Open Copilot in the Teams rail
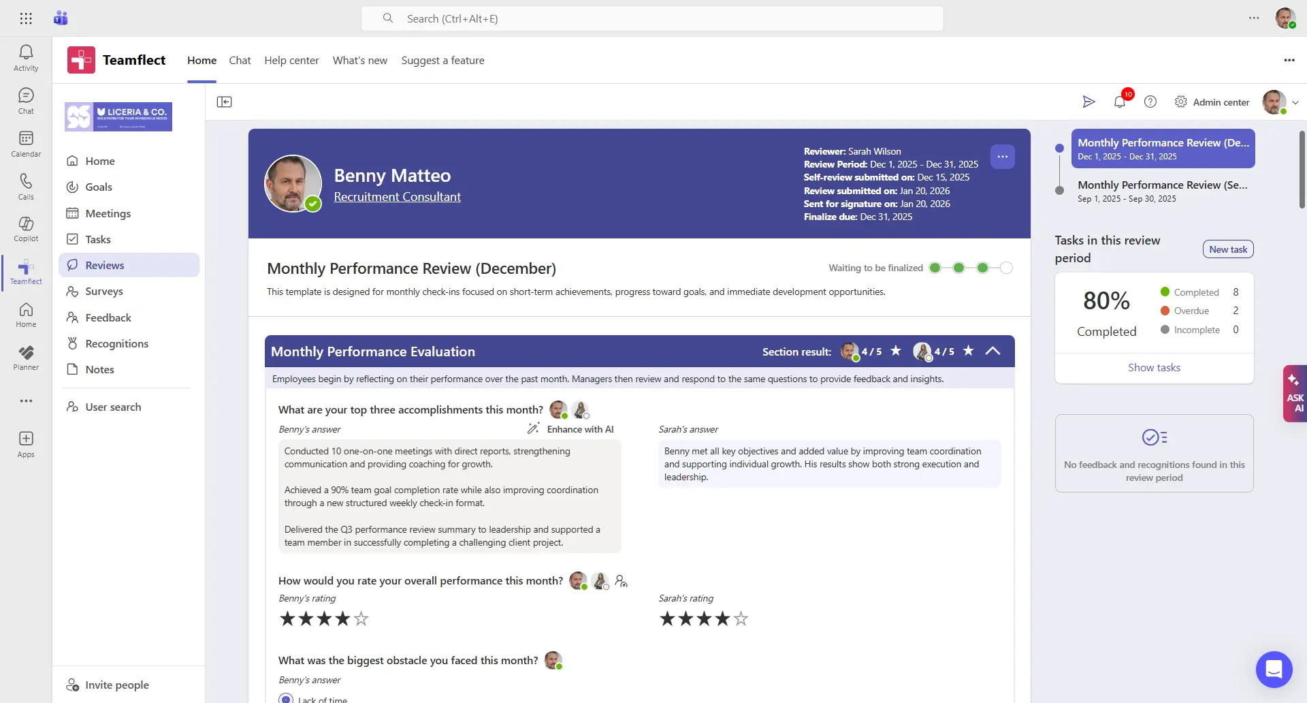This screenshot has height=703, width=1307. (x=26, y=229)
